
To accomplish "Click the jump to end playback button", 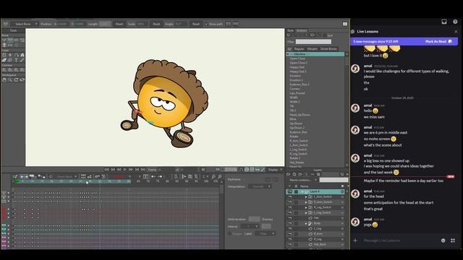I will [143, 170].
